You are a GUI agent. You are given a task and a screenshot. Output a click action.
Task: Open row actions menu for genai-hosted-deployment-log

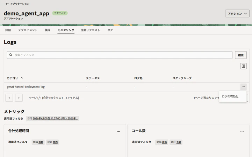tap(243, 87)
